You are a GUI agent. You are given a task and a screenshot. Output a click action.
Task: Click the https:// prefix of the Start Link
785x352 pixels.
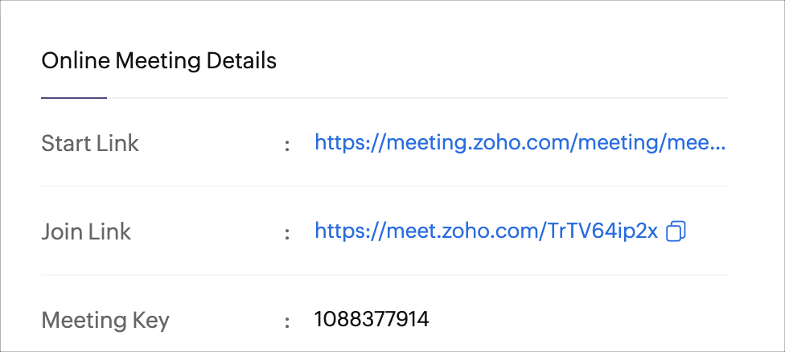351,144
